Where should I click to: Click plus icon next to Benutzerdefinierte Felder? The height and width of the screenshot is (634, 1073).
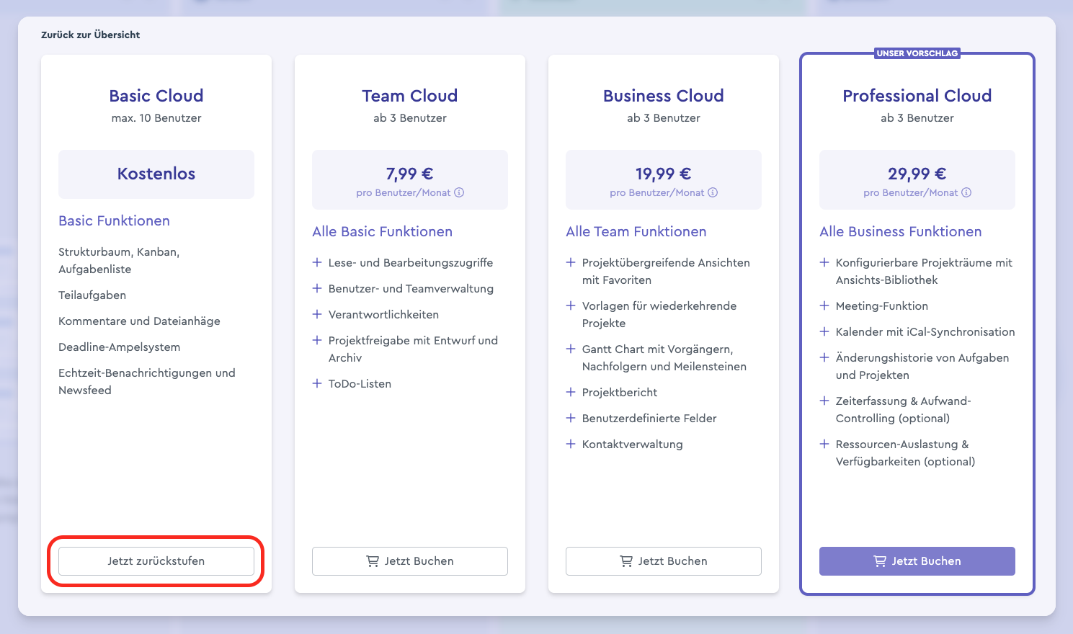click(571, 418)
